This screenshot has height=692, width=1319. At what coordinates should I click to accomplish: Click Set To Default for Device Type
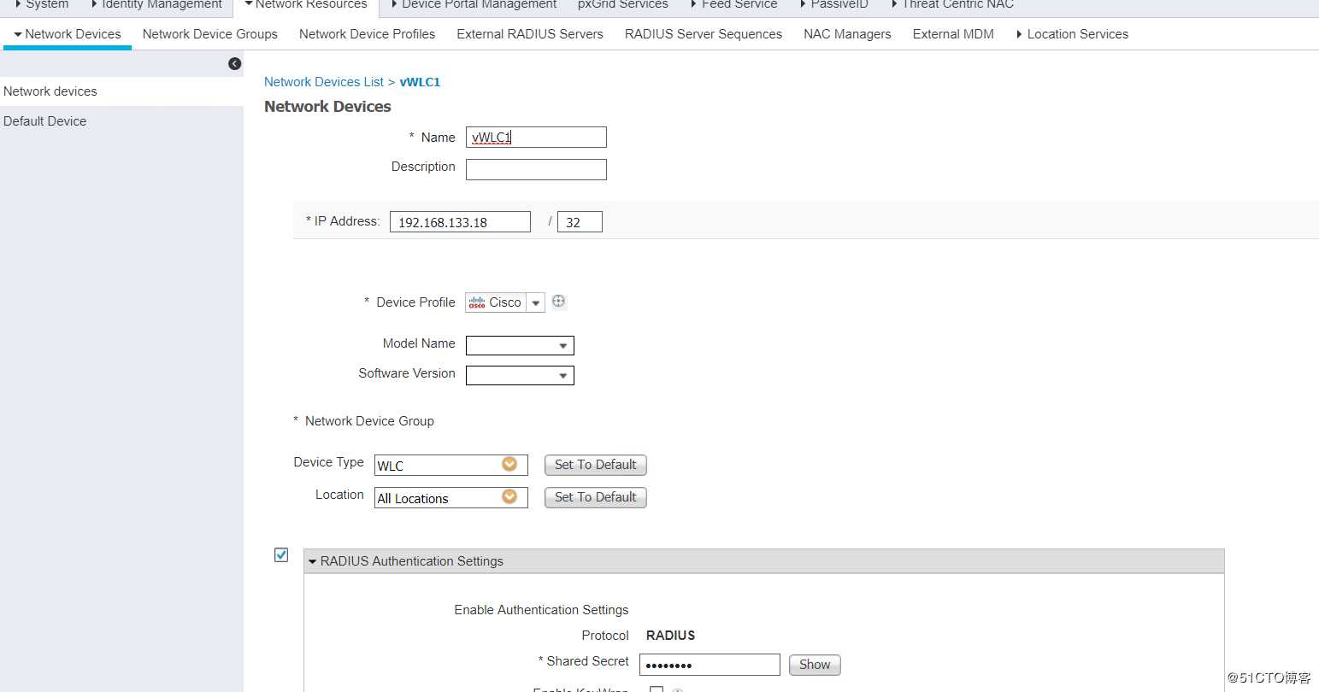click(596, 465)
